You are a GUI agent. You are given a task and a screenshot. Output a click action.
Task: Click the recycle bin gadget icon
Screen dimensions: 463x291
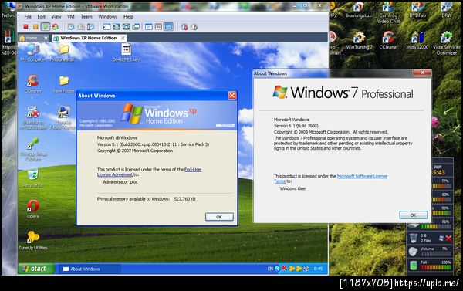(414, 238)
